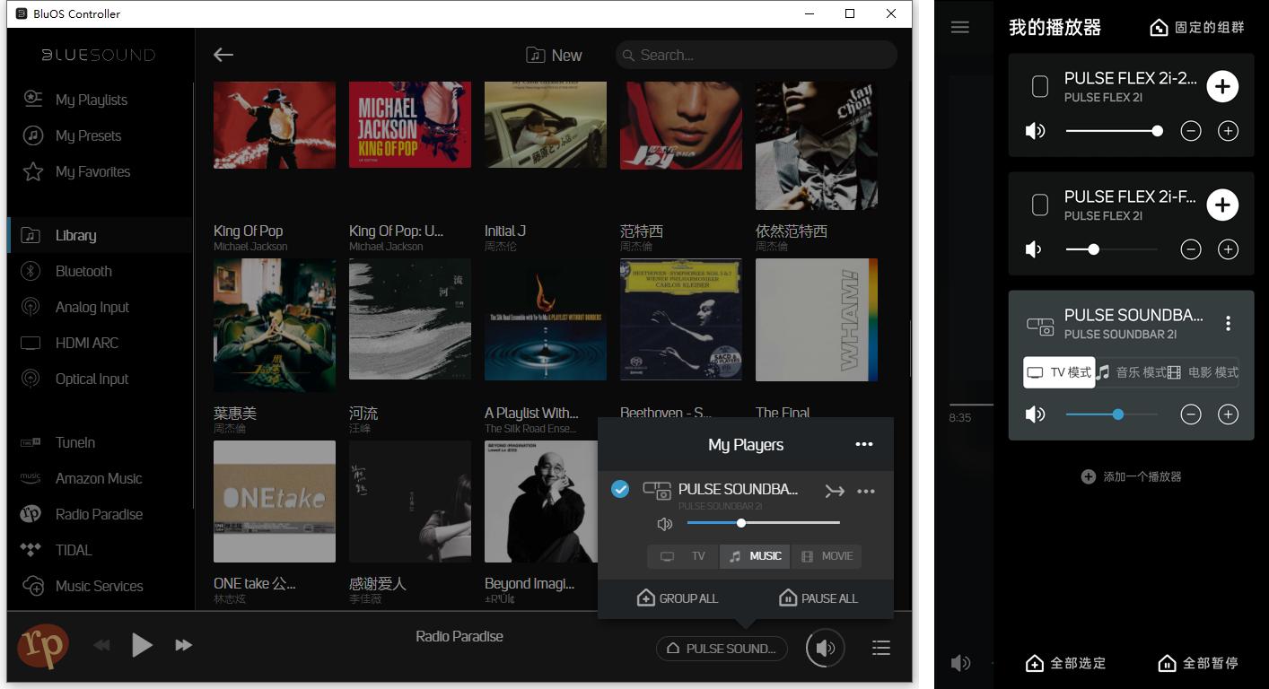The width and height of the screenshot is (1269, 689).
Task: Open the PULSE SOUND... player selector
Action: (722, 649)
